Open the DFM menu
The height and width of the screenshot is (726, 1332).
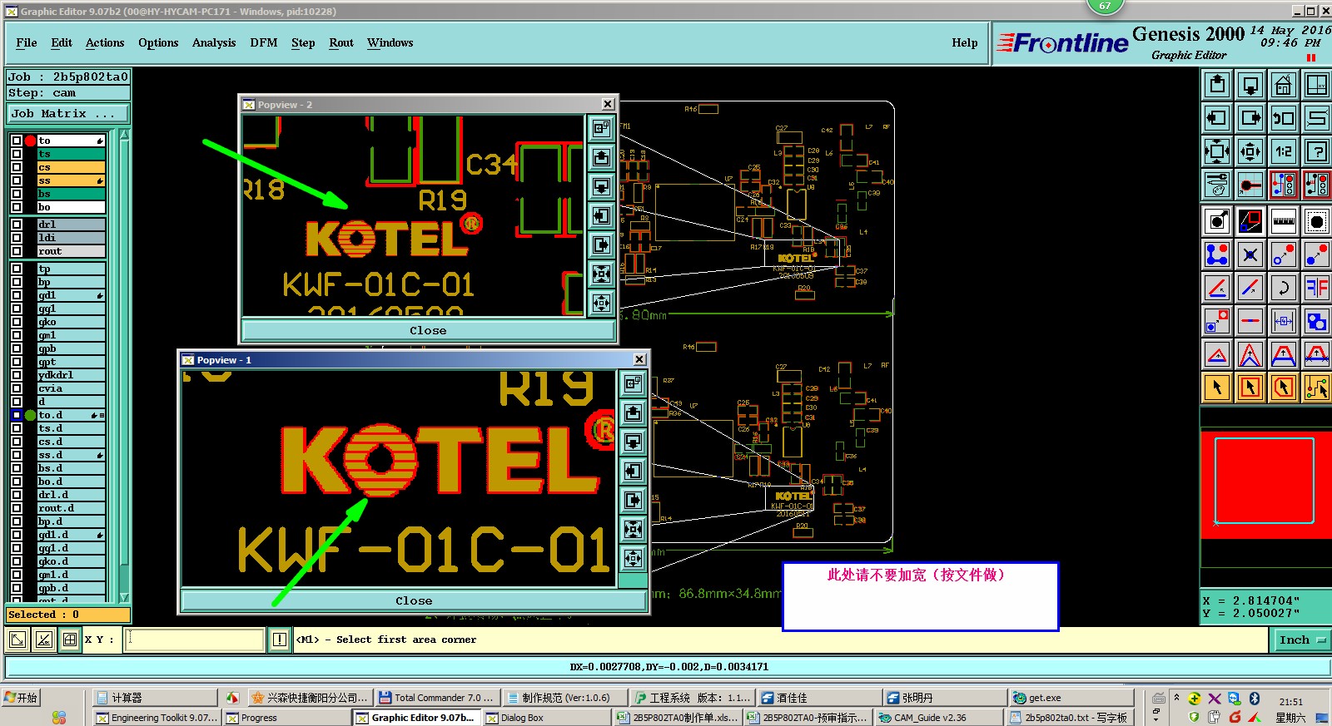tap(264, 43)
